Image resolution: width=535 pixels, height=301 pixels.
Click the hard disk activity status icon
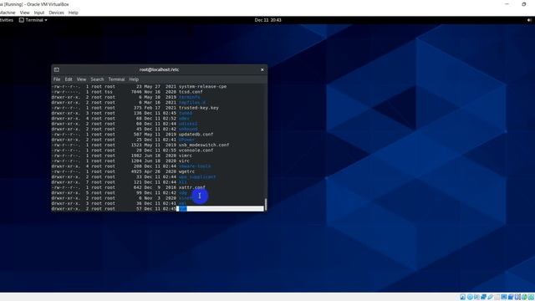point(463,297)
